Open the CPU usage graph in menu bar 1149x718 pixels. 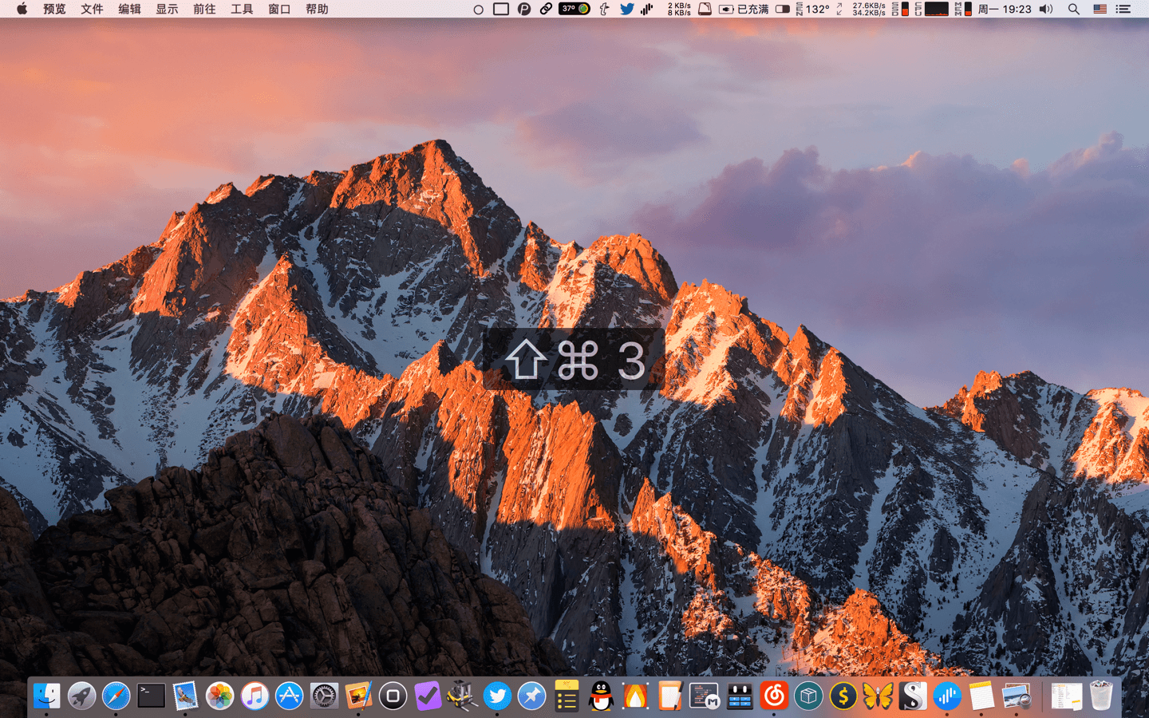coord(932,9)
